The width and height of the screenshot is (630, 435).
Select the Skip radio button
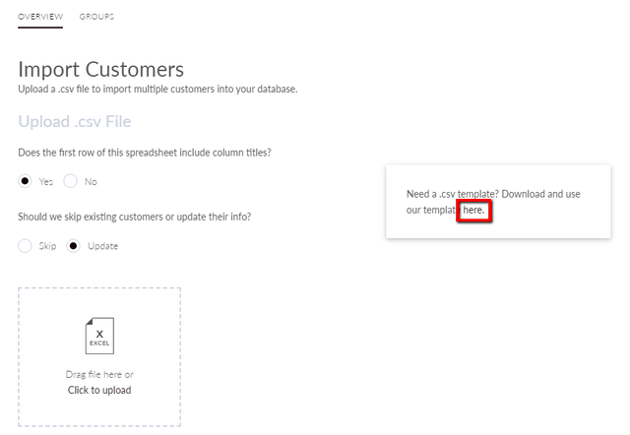pos(25,245)
